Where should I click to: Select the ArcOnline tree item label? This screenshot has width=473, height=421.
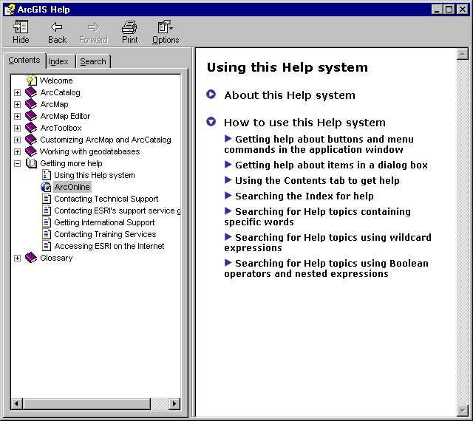click(x=72, y=187)
